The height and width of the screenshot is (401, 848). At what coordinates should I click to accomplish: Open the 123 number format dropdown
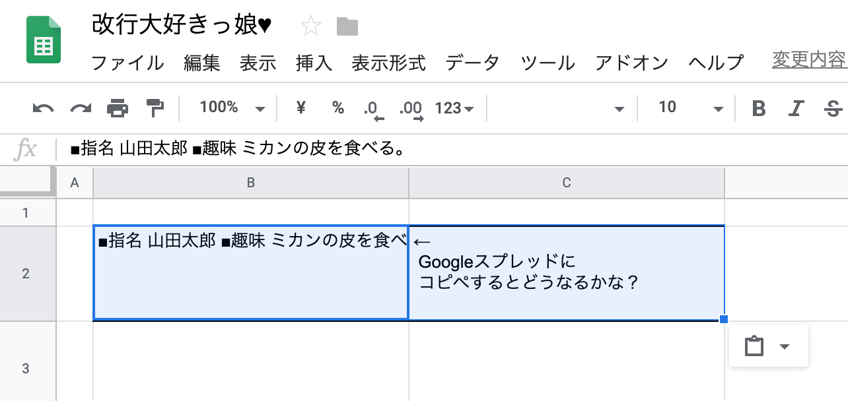454,108
